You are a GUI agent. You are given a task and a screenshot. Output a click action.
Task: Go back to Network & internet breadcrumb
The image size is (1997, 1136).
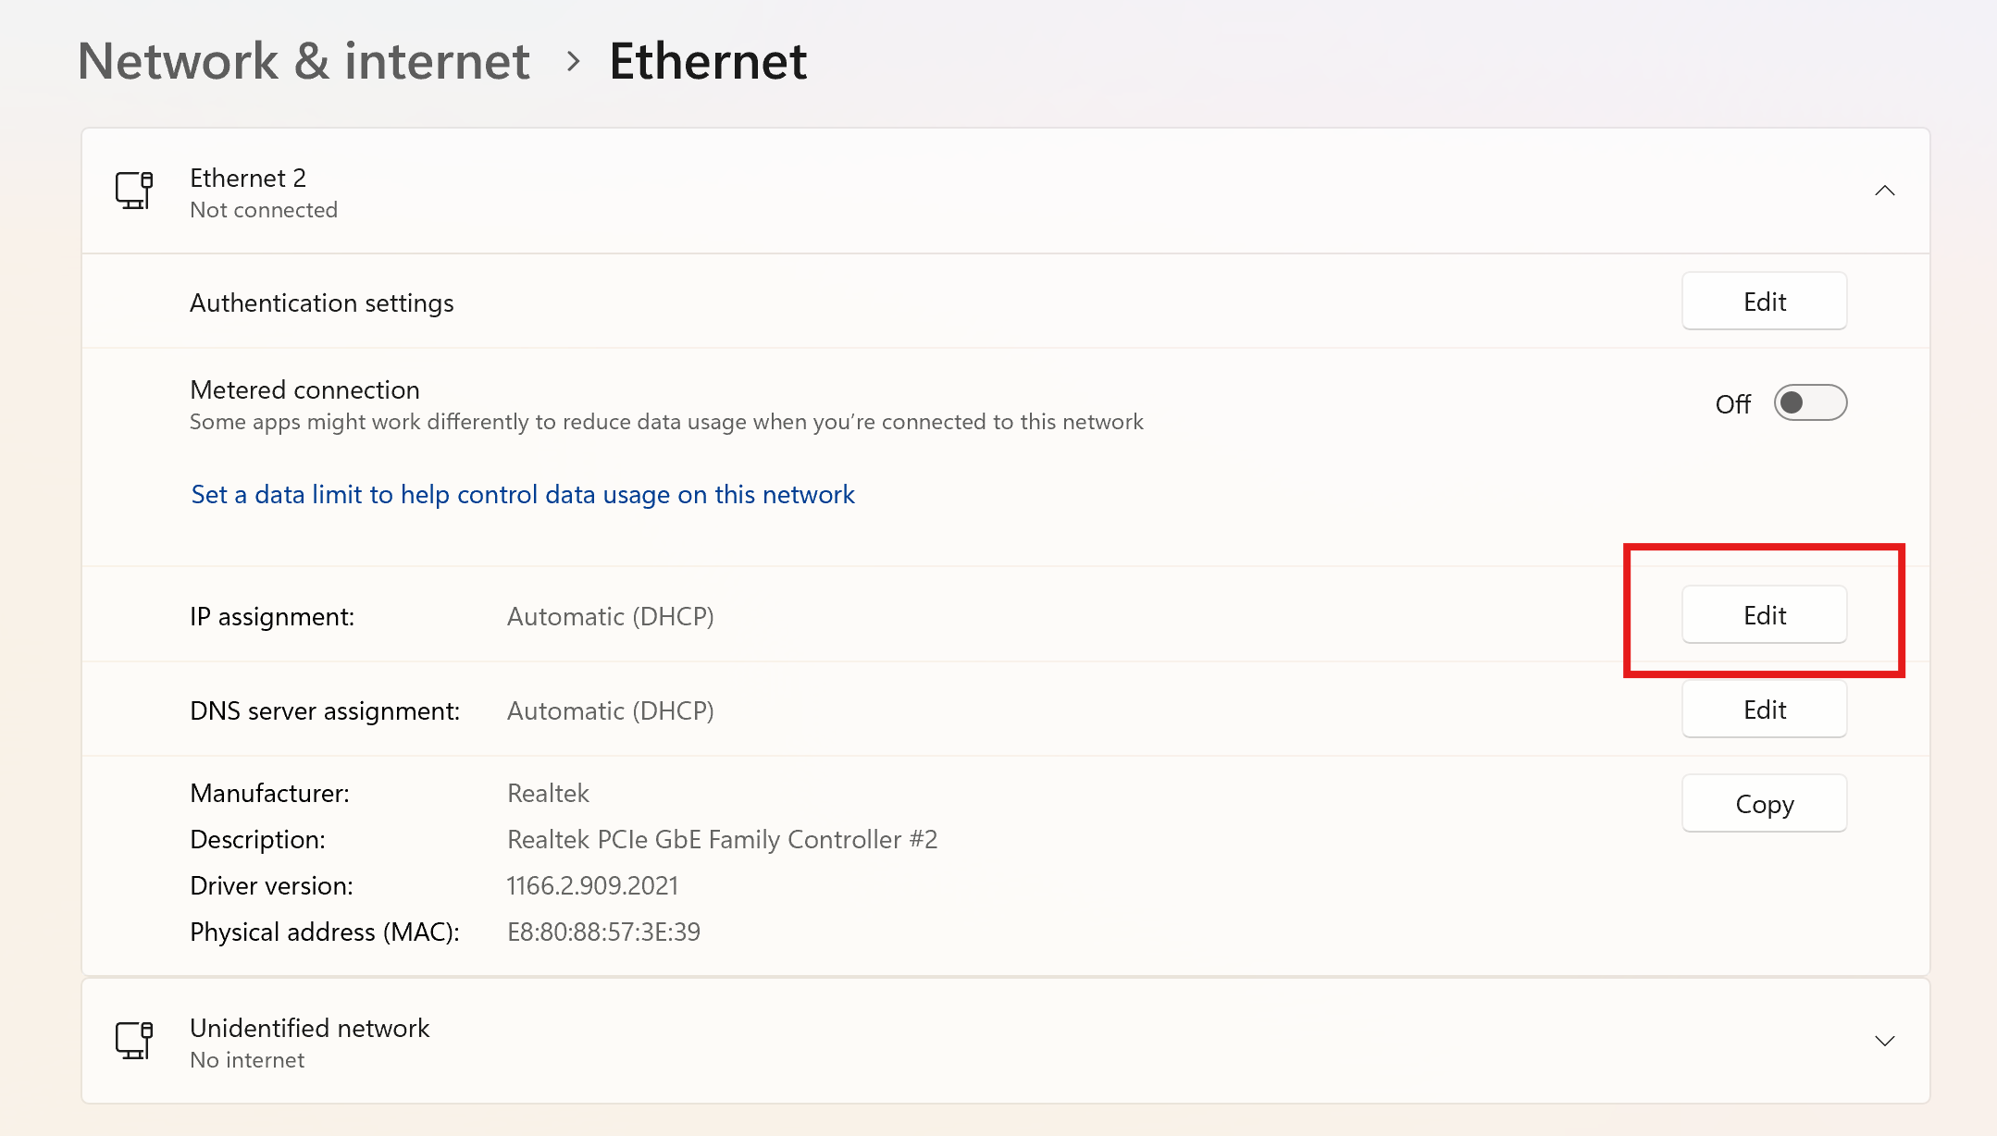pyautogui.click(x=304, y=62)
